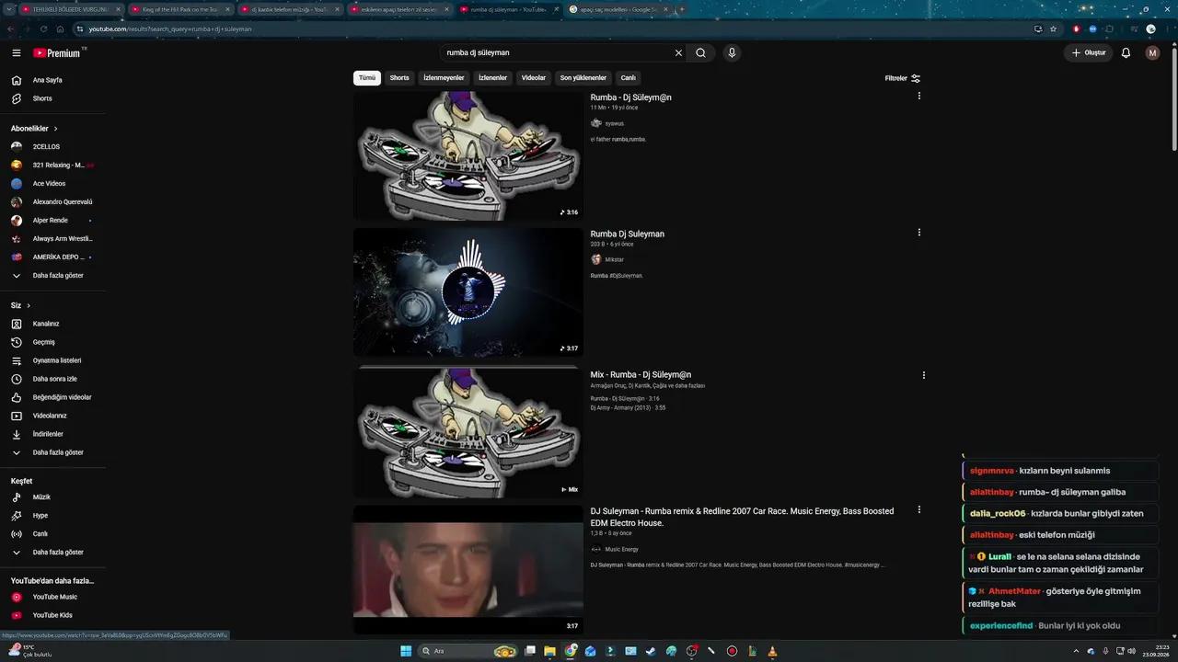The width and height of the screenshot is (1178, 662).
Task: Click the Windows taskbar search box
Action: tap(468, 651)
